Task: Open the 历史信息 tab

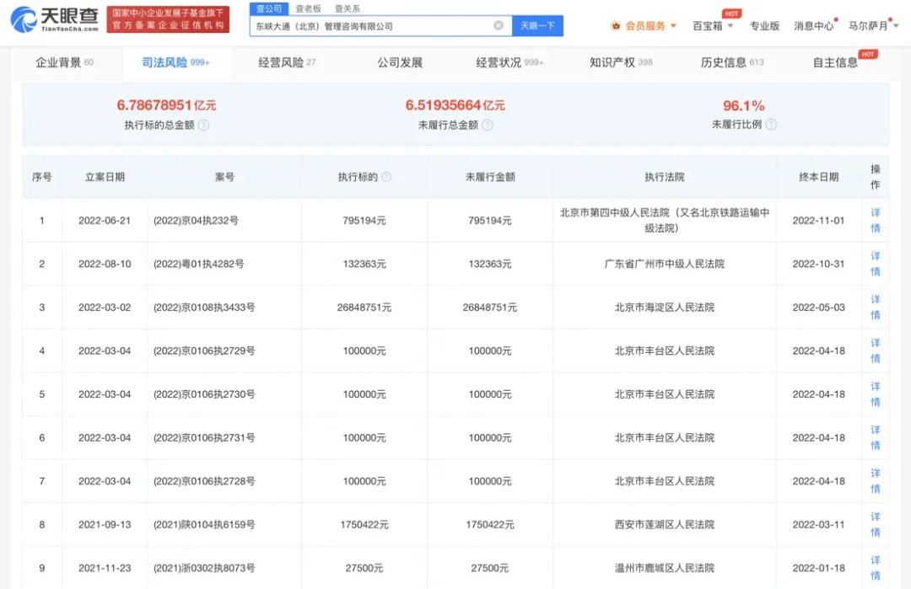Action: pyautogui.click(x=732, y=62)
